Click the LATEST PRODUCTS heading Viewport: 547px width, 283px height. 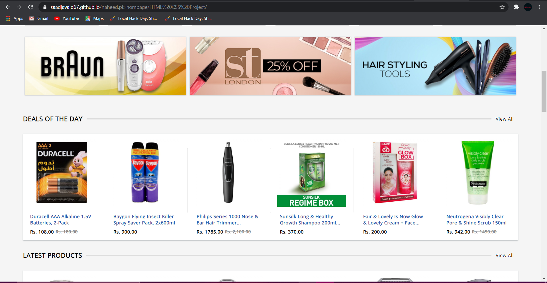point(52,255)
